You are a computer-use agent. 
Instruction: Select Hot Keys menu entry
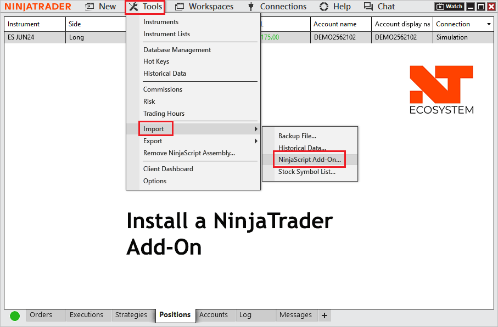click(156, 61)
